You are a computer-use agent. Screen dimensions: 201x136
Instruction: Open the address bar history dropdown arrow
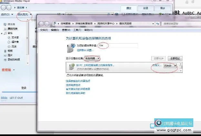153,24
